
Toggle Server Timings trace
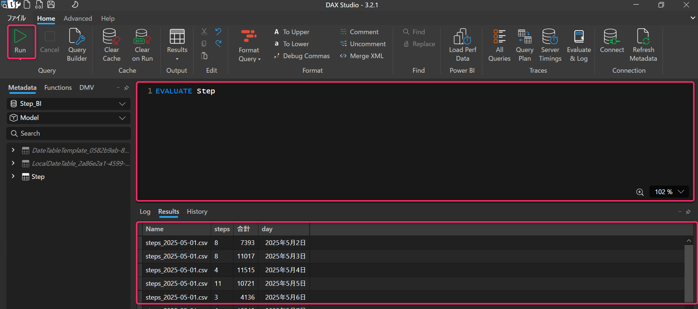tap(550, 45)
